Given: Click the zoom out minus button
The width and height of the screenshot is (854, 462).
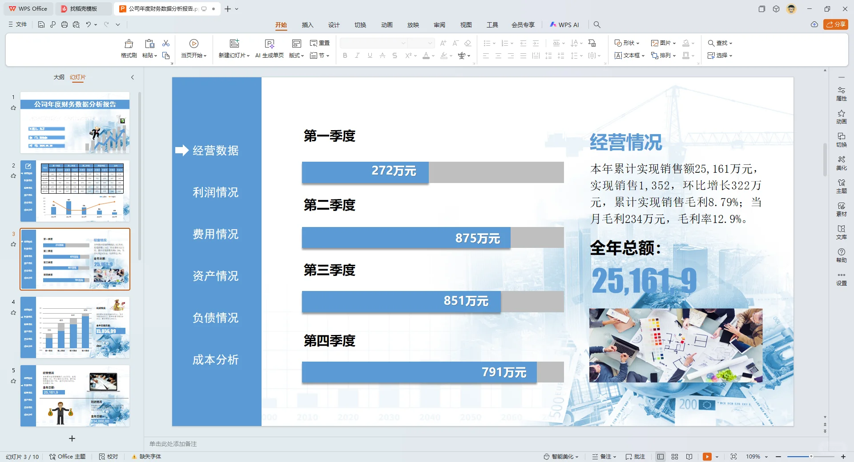Looking at the screenshot, I should pyautogui.click(x=778, y=457).
